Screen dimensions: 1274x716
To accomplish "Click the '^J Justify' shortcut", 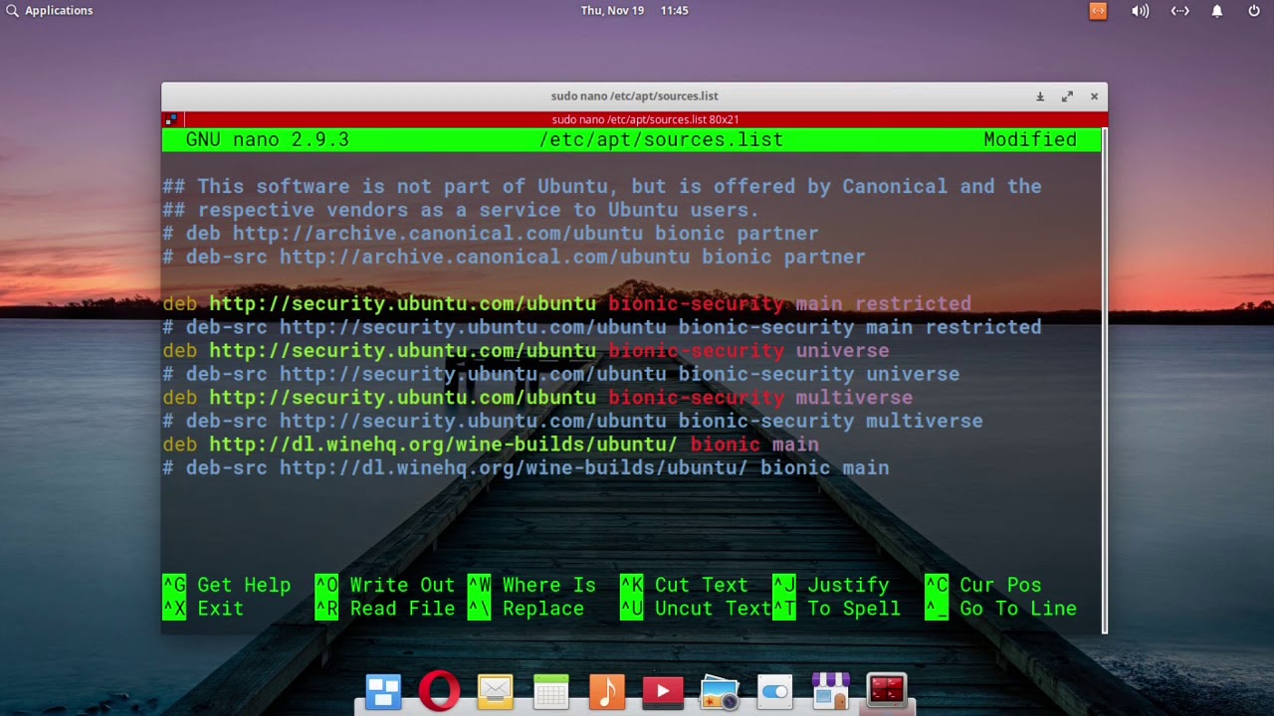I will 831,585.
